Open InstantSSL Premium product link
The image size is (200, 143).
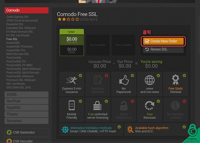[19, 46]
